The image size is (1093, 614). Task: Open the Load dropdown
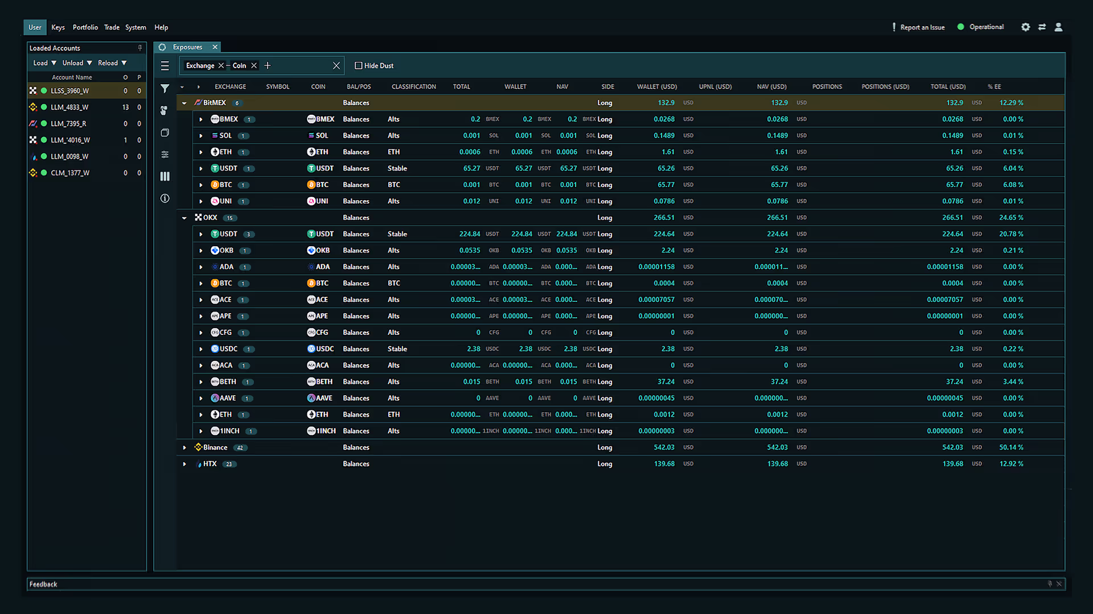44,63
